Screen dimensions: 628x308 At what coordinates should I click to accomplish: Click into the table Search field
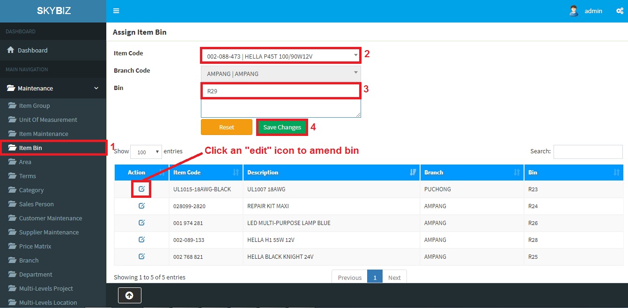[x=588, y=152]
